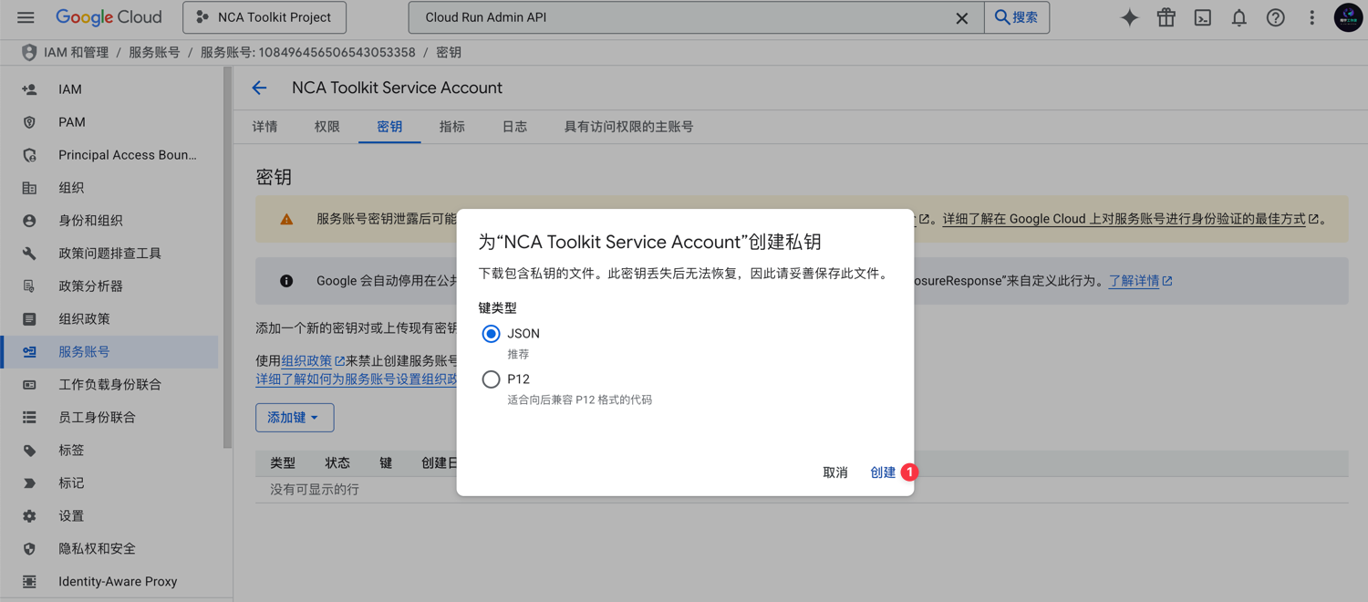
Task: Click 取消 to cancel the dialog
Action: pyautogui.click(x=834, y=472)
